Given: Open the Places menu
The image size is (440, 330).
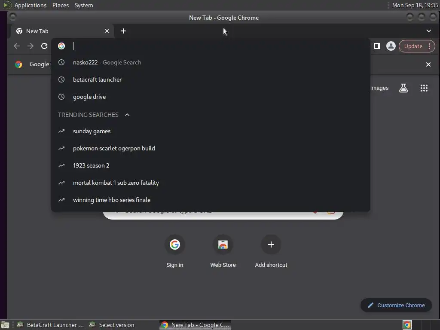Looking at the screenshot, I should click(61, 5).
